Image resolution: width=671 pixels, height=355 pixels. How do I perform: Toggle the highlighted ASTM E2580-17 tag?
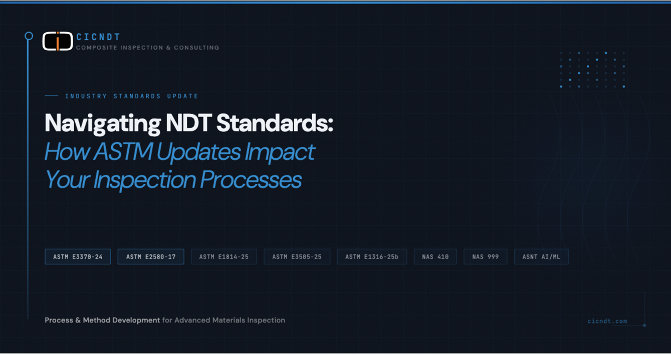151,256
